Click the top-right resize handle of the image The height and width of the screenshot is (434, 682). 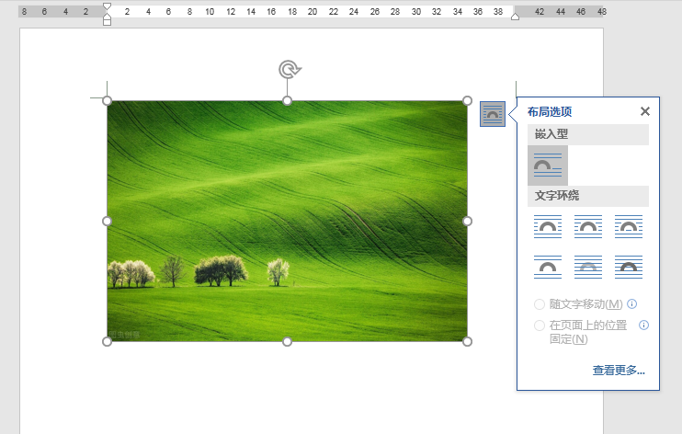[x=467, y=101]
